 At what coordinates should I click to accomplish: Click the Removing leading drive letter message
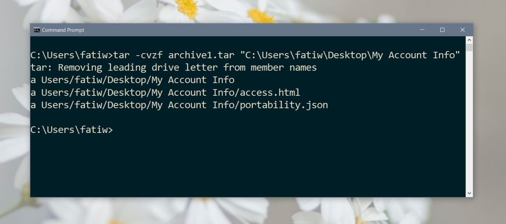[x=173, y=67]
